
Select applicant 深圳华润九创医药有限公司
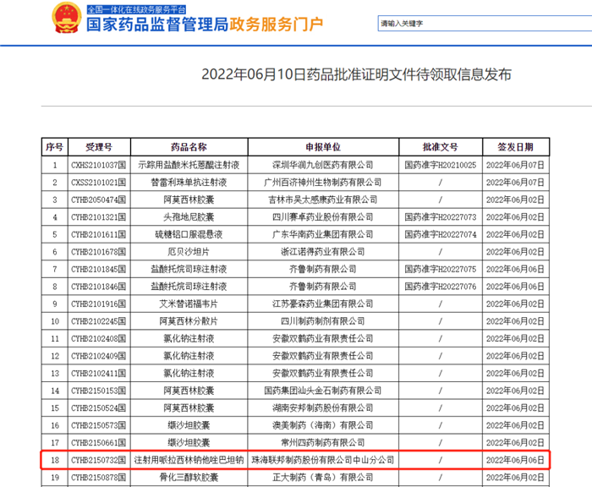323,165
